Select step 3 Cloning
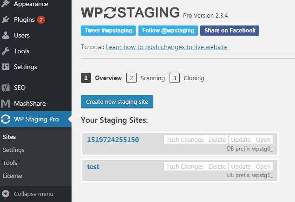Viewport: 295px width, 202px height. (187, 78)
